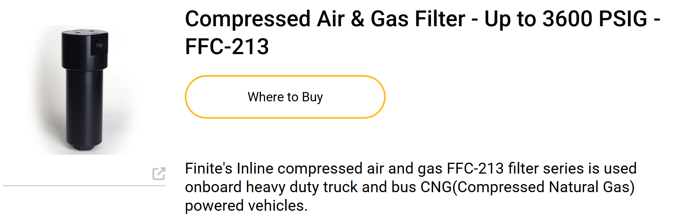The image size is (681, 218).
Task: Click the threaded port on filter head
Action: point(100,44)
